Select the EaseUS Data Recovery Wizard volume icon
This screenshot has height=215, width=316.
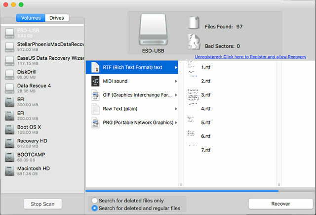(x=9, y=61)
